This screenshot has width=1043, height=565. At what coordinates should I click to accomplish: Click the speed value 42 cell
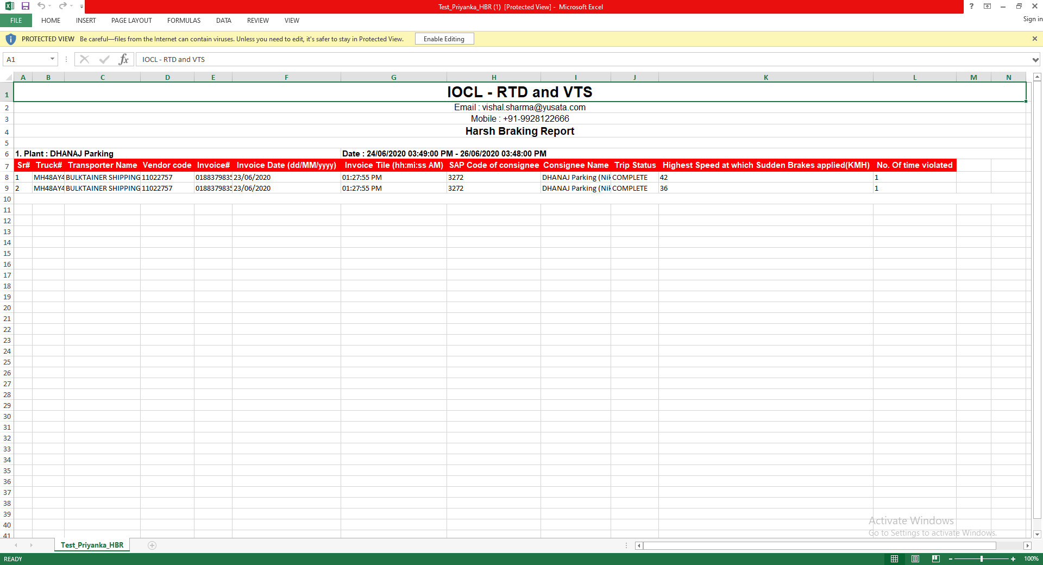[766, 177]
